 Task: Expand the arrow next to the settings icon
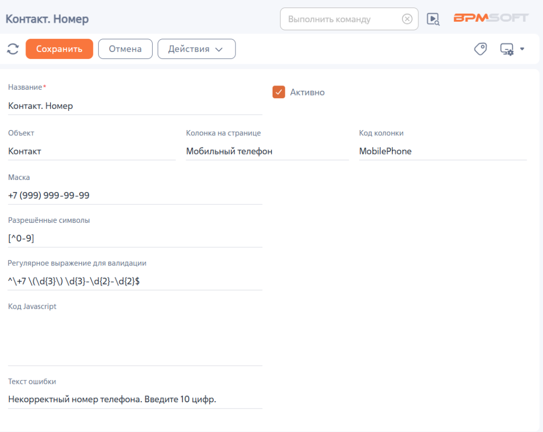(x=522, y=49)
